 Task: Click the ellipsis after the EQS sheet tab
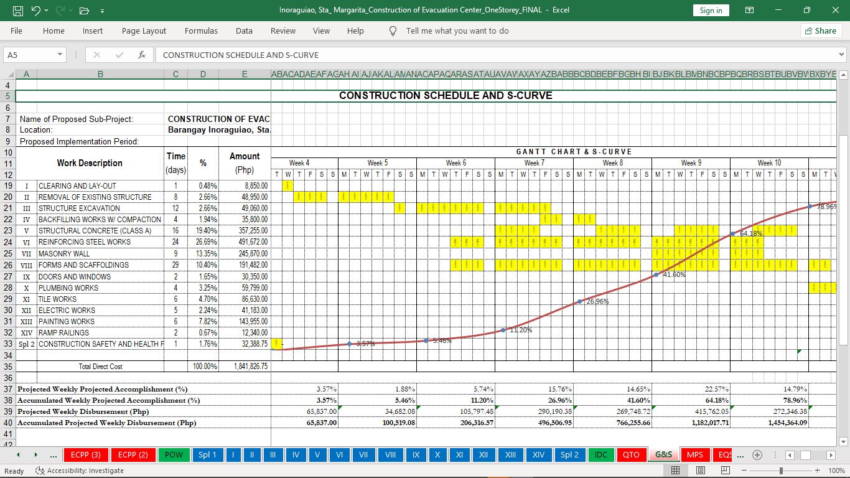(740, 455)
